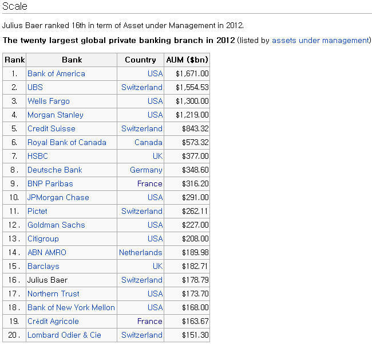Click Switzerland in the UBS row

coord(142,88)
